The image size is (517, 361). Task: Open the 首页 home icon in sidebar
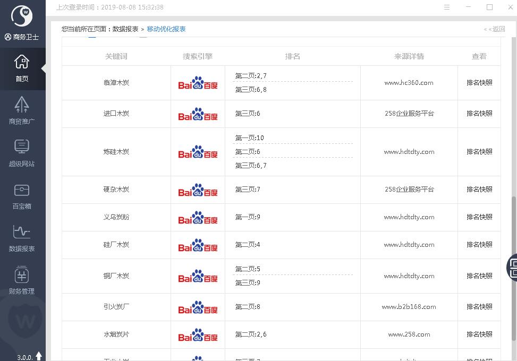pyautogui.click(x=22, y=68)
